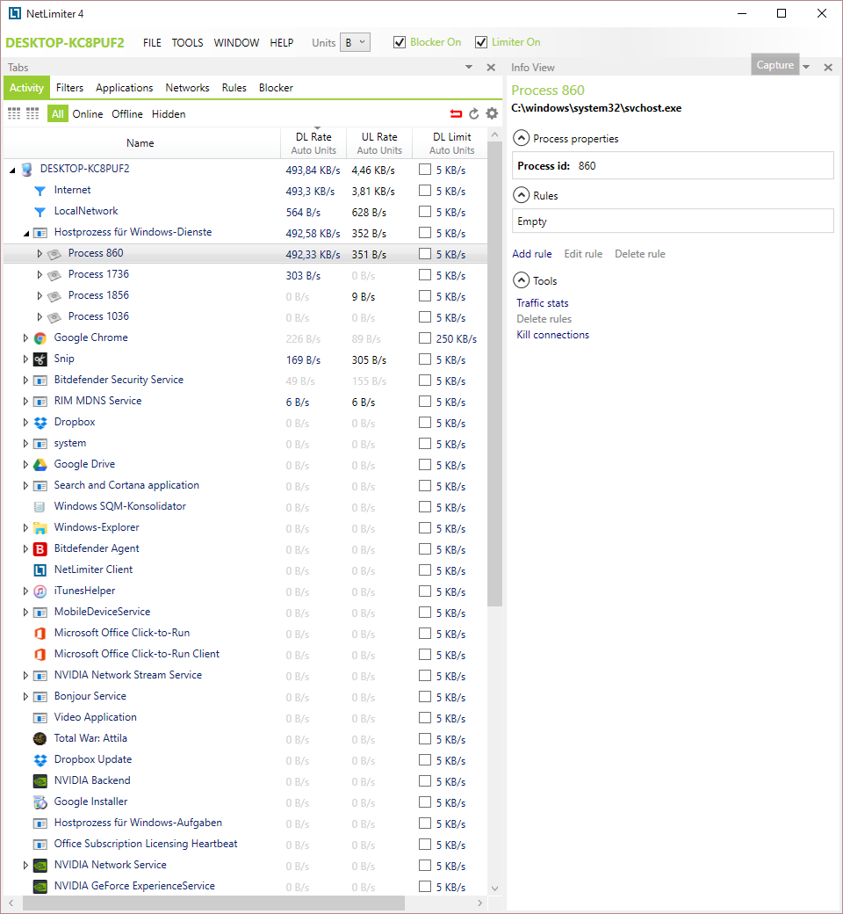Open the TOOLS menu
Screen dimensions: 843x914
tap(188, 42)
